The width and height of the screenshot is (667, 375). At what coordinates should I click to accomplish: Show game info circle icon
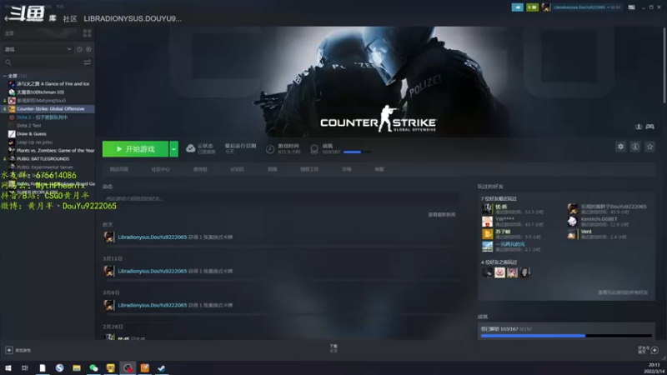(x=635, y=147)
